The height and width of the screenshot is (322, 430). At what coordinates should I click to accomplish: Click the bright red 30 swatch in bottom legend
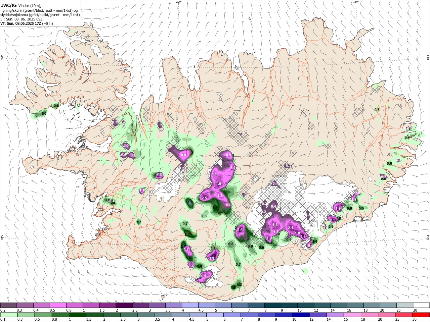click(x=421, y=315)
